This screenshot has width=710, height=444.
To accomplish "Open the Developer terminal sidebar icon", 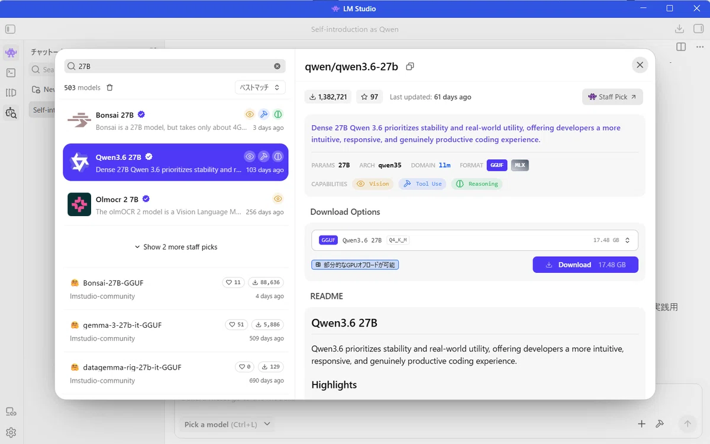I will [11, 73].
